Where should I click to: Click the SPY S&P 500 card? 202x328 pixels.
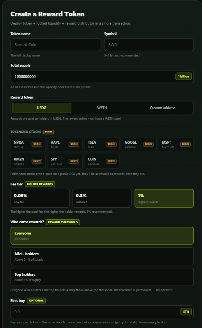pyautogui.click(x=65, y=161)
